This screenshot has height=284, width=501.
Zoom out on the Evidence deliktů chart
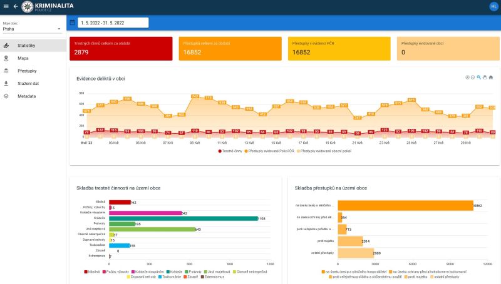[x=473, y=77]
